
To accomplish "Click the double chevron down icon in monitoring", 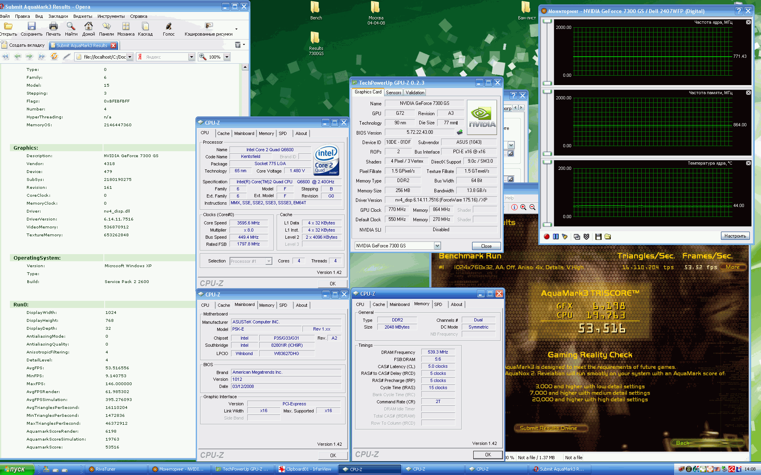I will pyautogui.click(x=586, y=236).
